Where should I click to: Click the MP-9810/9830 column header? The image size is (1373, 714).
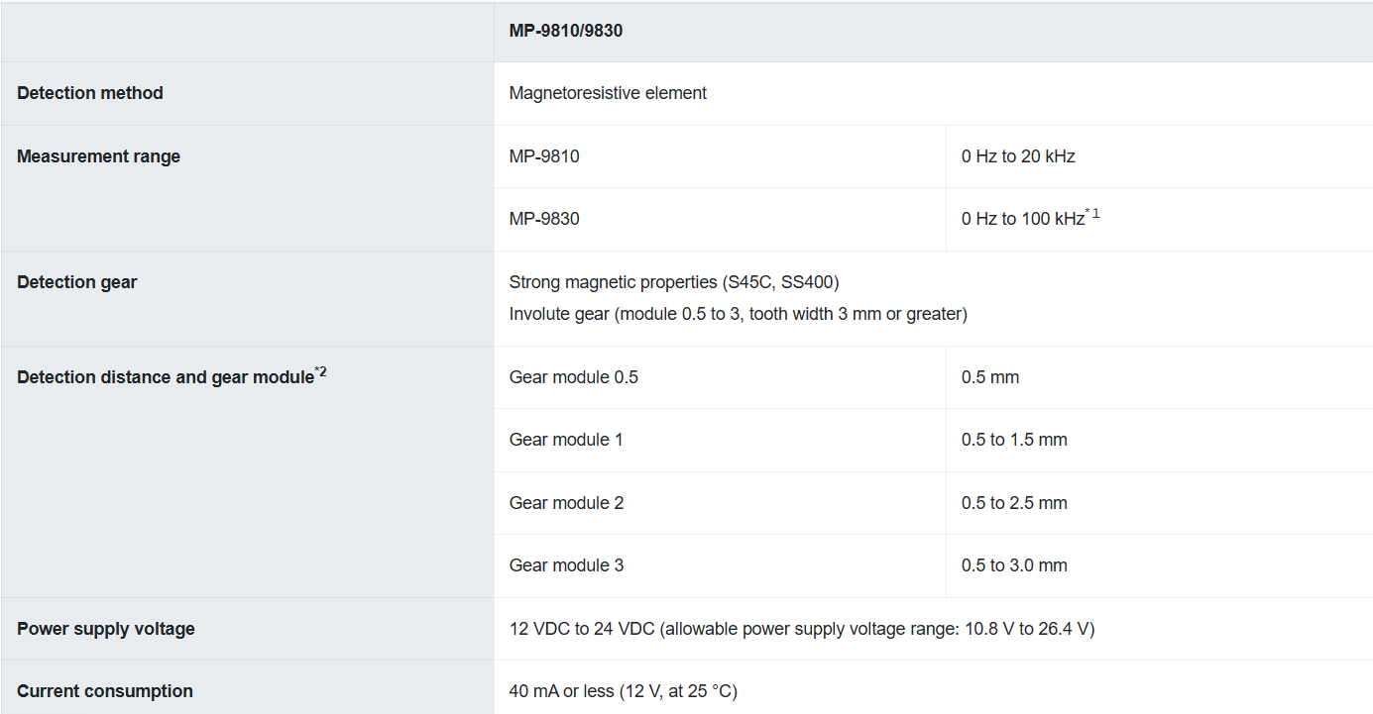coord(565,31)
